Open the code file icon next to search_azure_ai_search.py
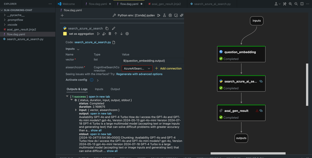Screen dimensions: 312x158 [113, 42]
